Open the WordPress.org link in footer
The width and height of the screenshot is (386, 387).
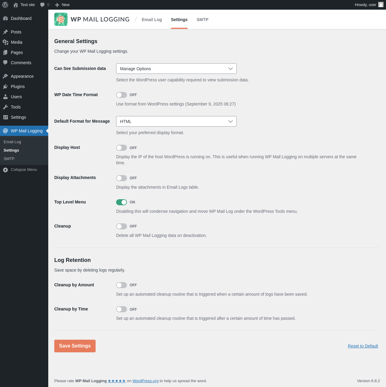(x=145, y=381)
